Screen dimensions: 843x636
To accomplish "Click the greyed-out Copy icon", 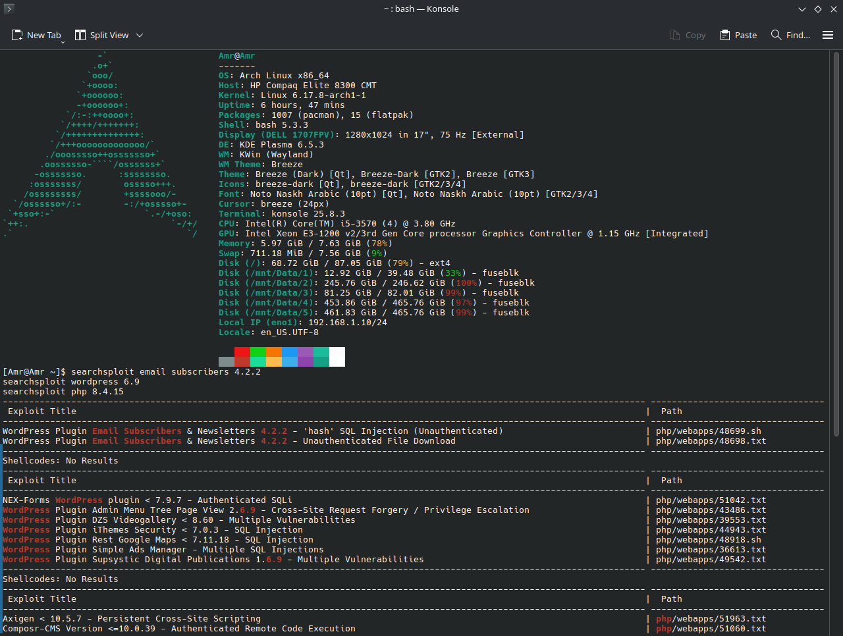I will coord(675,35).
